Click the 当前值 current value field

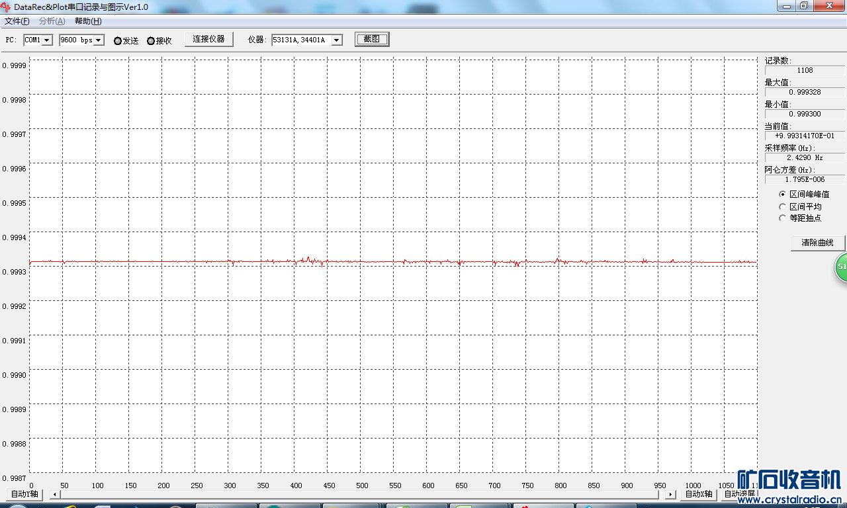(x=805, y=136)
